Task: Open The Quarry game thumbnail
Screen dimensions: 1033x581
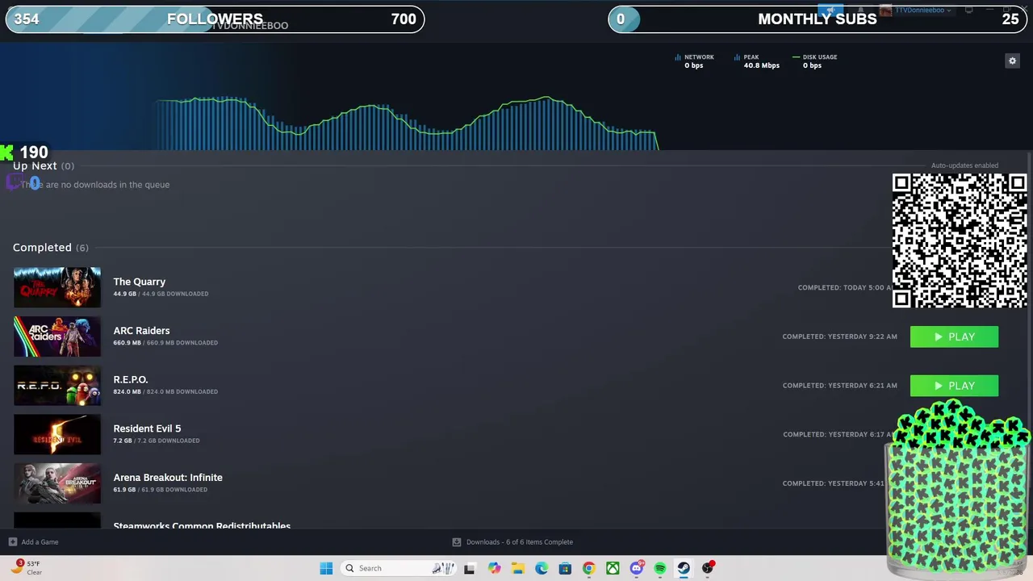Action: click(x=57, y=287)
